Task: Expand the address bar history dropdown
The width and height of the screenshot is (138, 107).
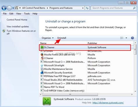Action: pos(83,8)
